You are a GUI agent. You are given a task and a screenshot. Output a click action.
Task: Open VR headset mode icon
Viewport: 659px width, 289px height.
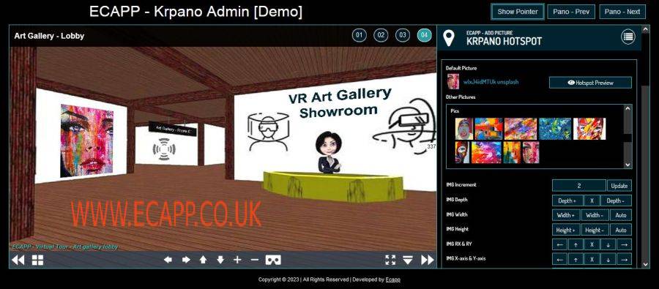tap(273, 260)
